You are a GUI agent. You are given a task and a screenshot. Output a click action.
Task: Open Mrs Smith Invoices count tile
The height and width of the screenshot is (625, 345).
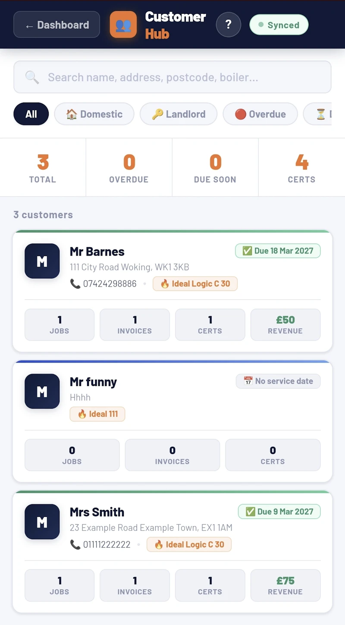(135, 585)
